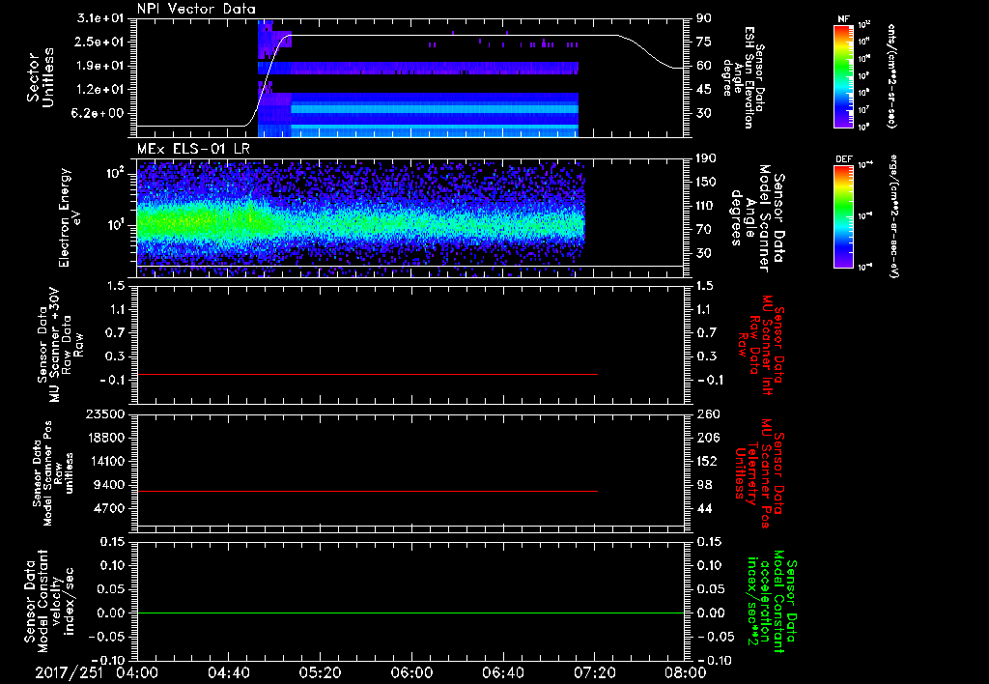The height and width of the screenshot is (684, 989).
Task: Click the DEF color scale bar
Action: coord(843,216)
